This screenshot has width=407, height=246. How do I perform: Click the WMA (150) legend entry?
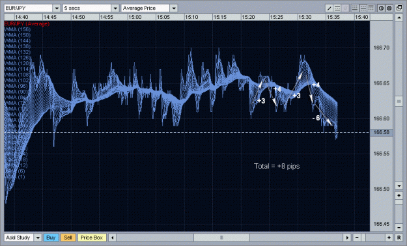tap(18, 35)
